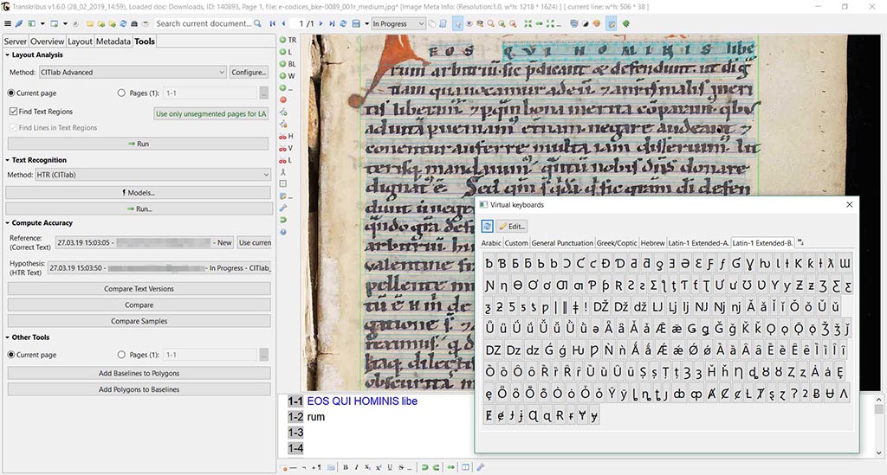This screenshot has height=475, width=887.
Task: Collapse the Compute Accuracy section
Action: pos(7,222)
